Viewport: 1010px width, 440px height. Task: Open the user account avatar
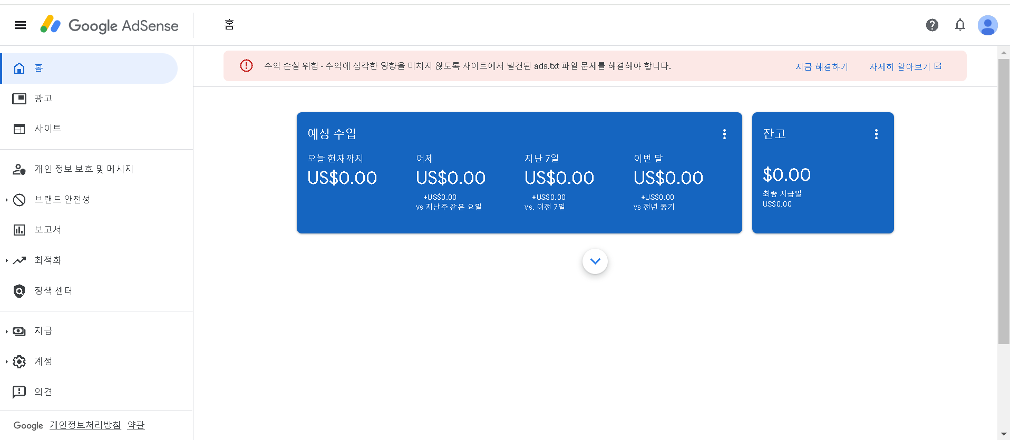click(987, 25)
